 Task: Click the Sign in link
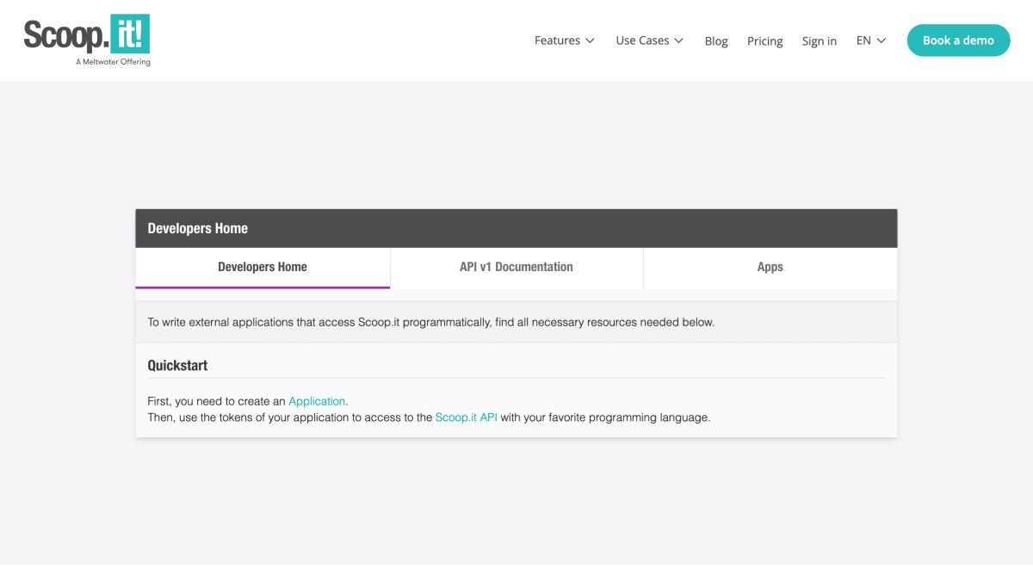point(820,41)
